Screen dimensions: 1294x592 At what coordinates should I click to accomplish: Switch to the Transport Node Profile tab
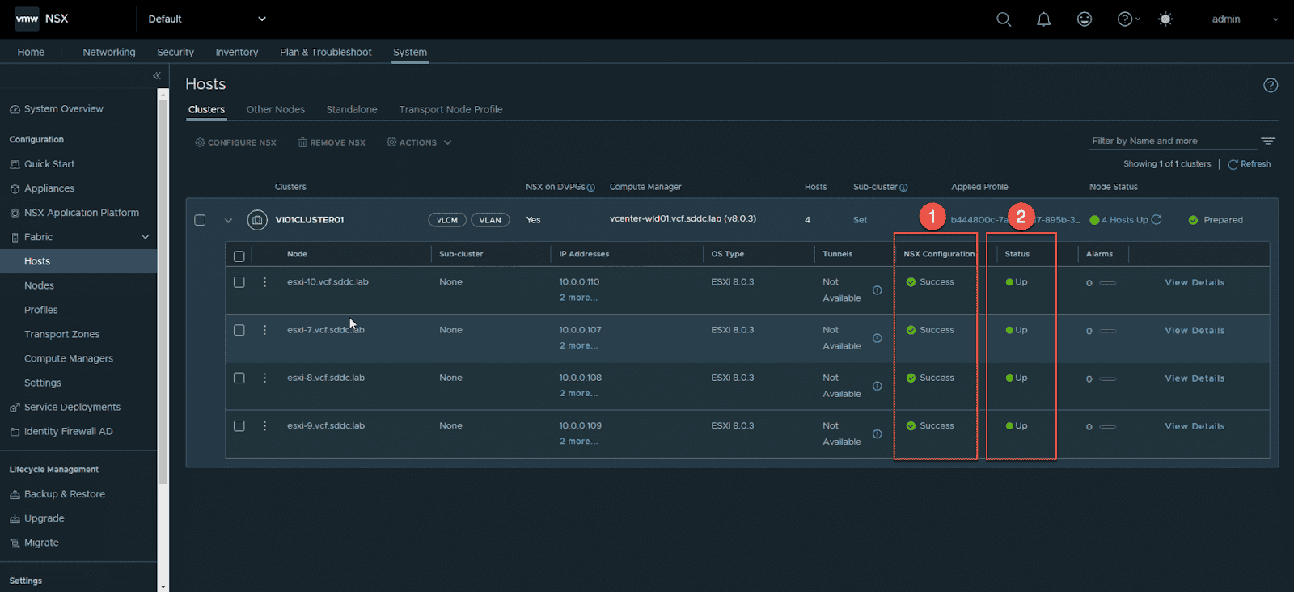click(x=450, y=110)
